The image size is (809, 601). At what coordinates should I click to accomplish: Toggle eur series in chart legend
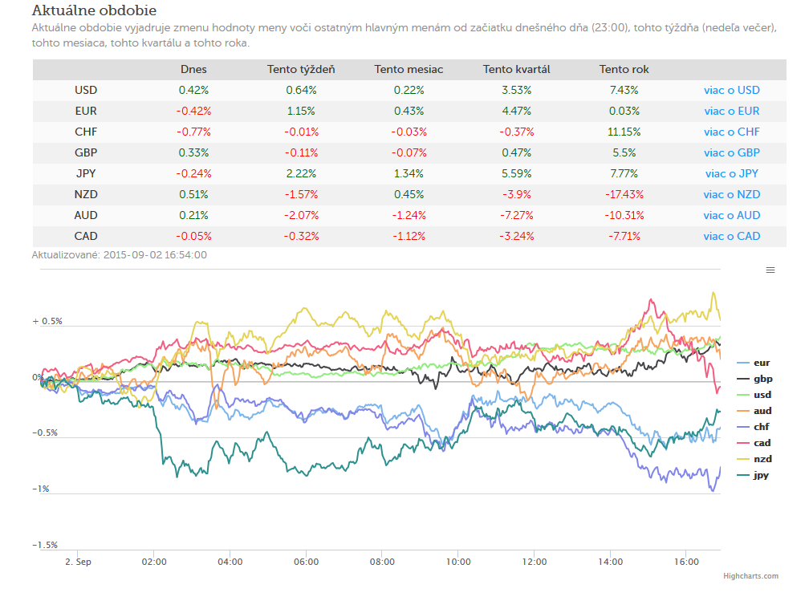[x=754, y=363]
